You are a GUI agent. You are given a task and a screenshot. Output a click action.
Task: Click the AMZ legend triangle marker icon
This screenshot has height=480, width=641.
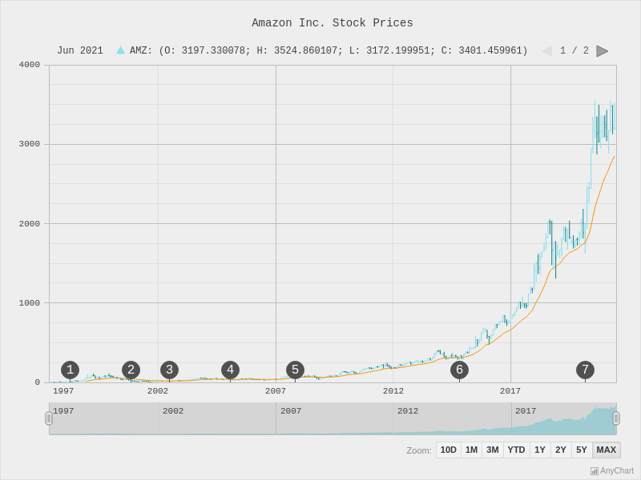tap(120, 50)
